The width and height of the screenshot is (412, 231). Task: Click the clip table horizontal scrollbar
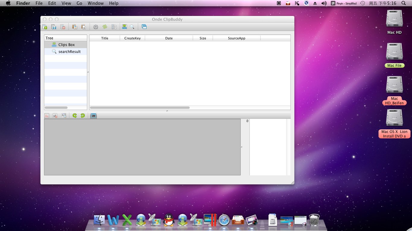point(140,108)
